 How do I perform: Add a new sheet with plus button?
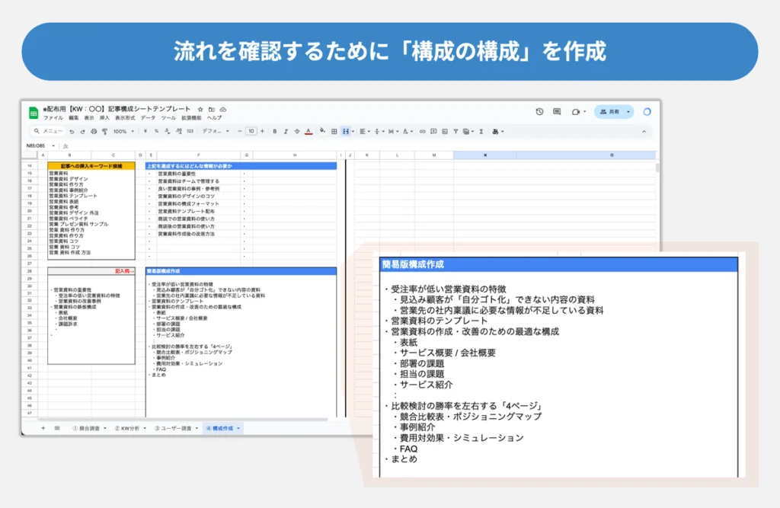tap(43, 428)
